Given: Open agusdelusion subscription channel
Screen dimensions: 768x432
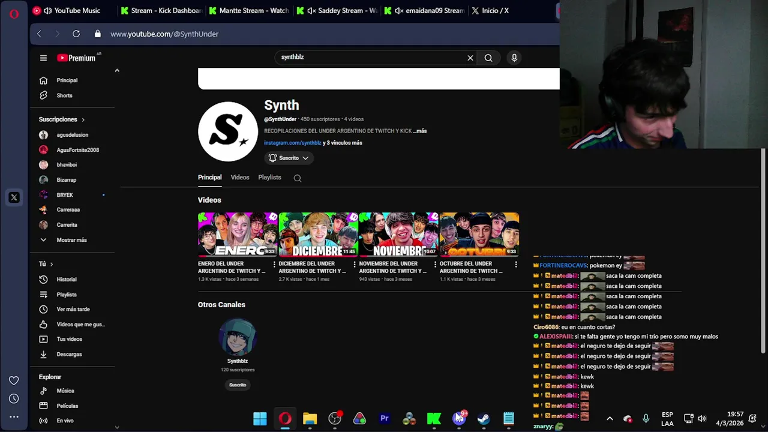Looking at the screenshot, I should click(x=72, y=135).
